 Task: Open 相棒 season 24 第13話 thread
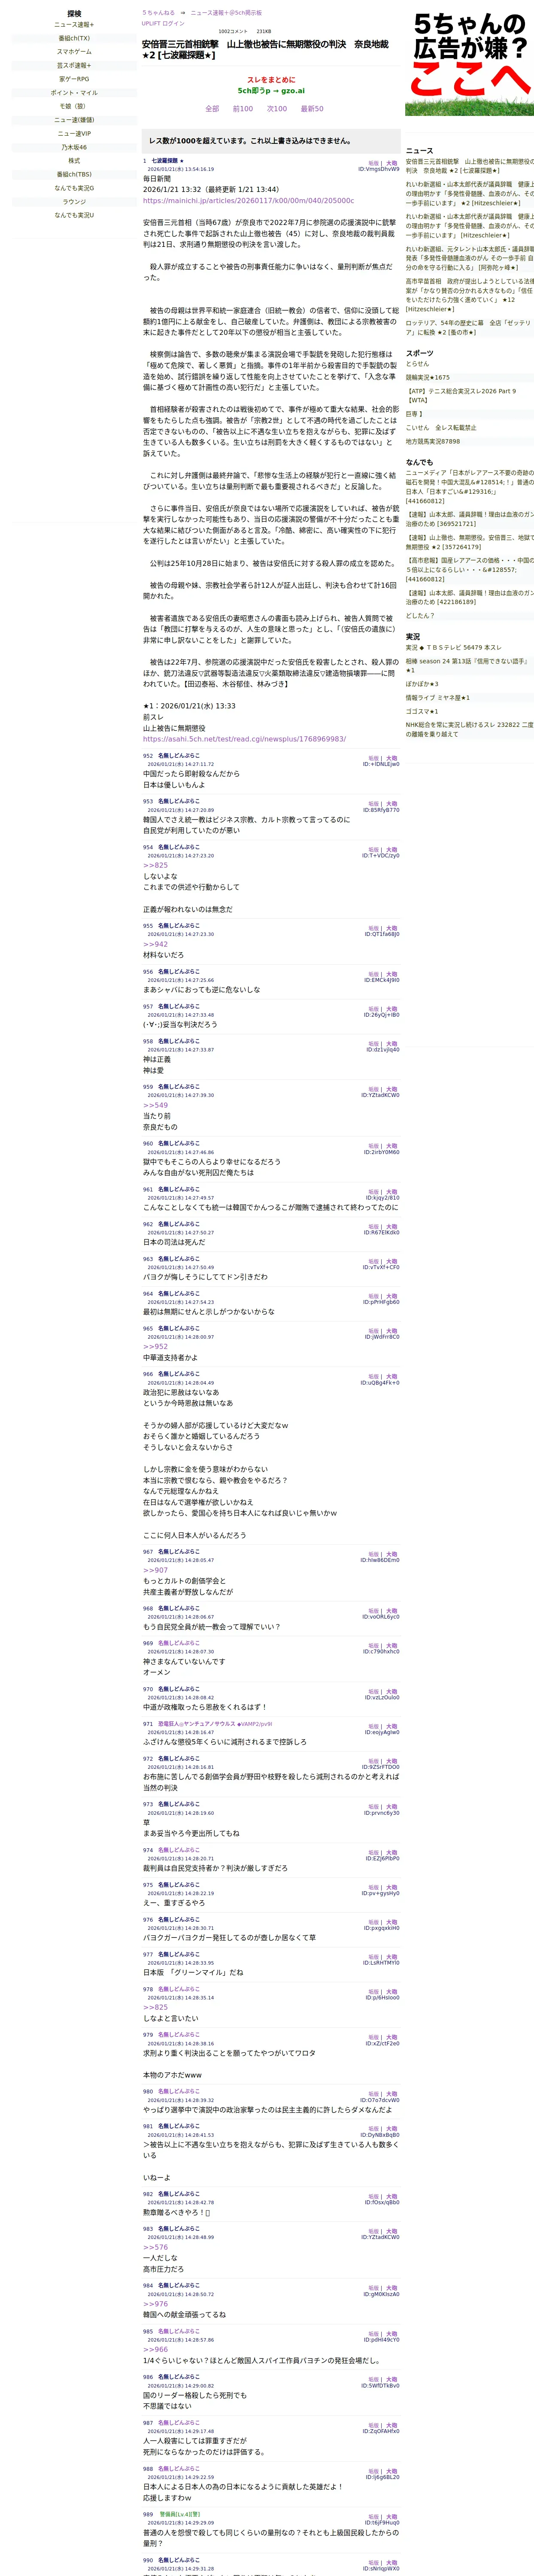point(467,665)
